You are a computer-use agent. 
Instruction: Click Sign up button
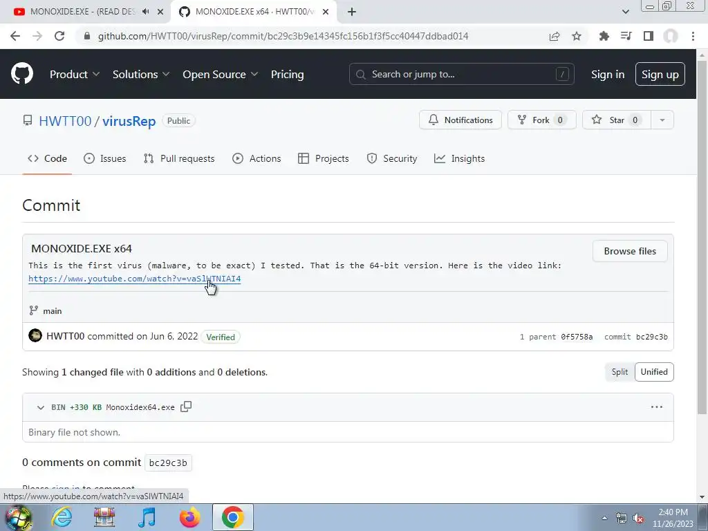tap(660, 74)
